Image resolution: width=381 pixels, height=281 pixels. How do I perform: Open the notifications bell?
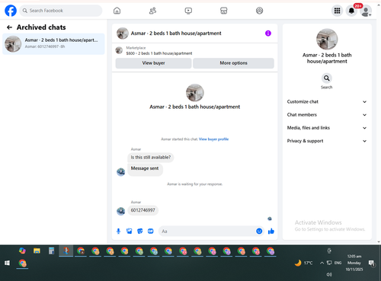[x=351, y=11]
